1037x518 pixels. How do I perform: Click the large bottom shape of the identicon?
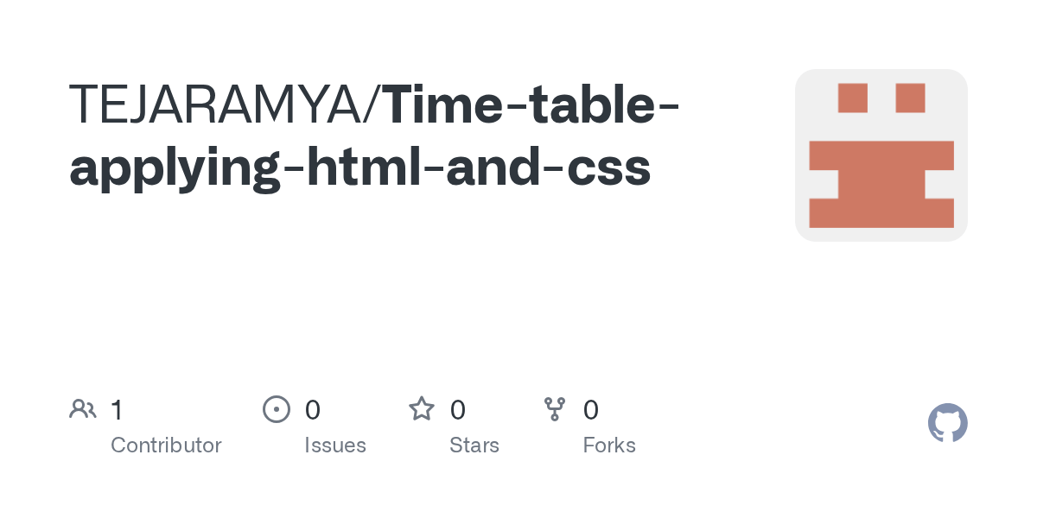pos(881,184)
